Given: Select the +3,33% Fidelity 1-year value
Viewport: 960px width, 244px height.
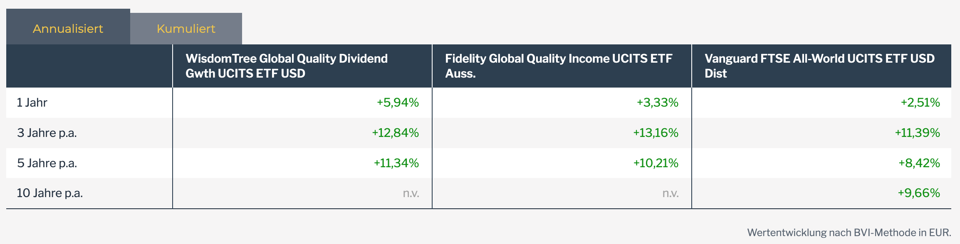Looking at the screenshot, I should (657, 102).
